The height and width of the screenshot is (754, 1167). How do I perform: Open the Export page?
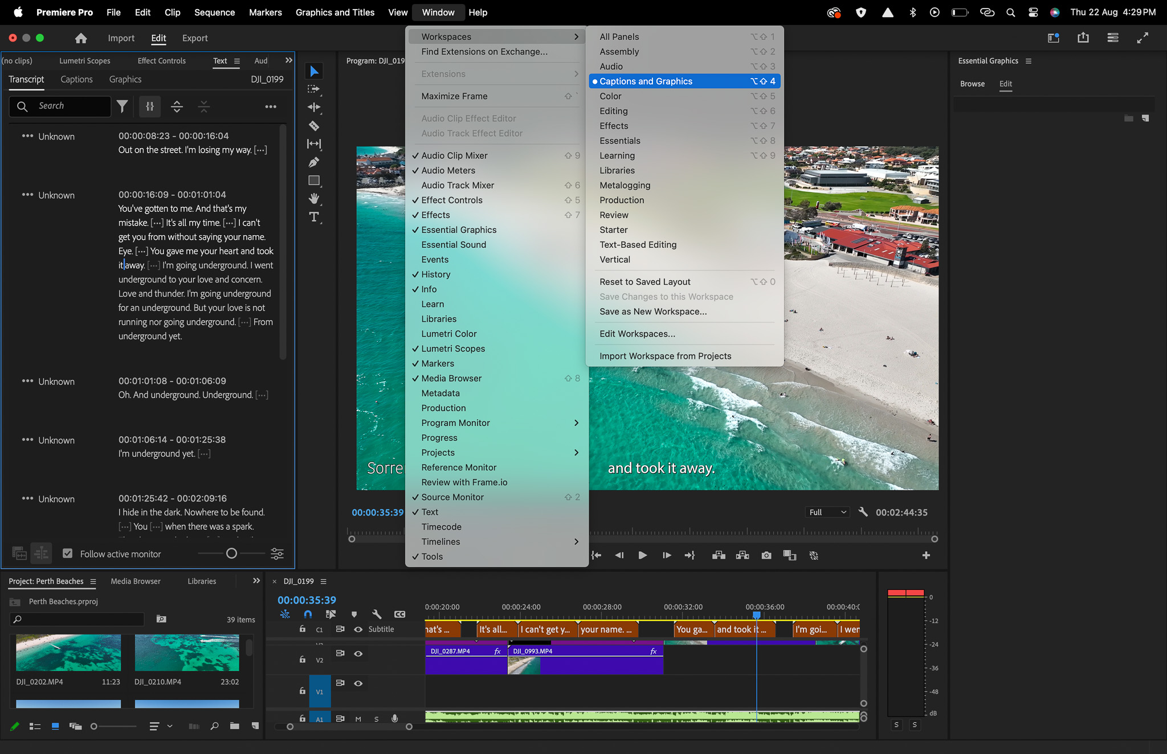(195, 38)
